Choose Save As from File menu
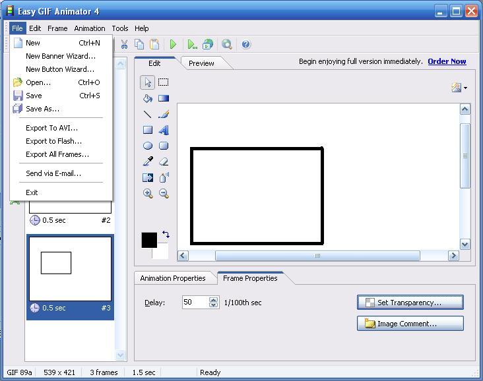 click(x=61, y=109)
